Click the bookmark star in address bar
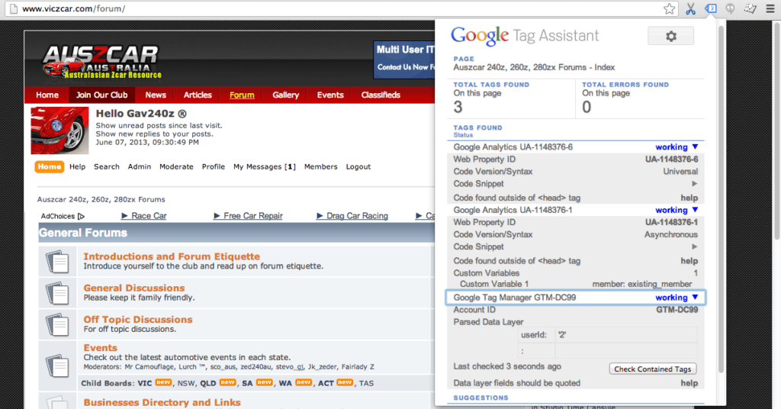781x409 pixels. coord(670,8)
